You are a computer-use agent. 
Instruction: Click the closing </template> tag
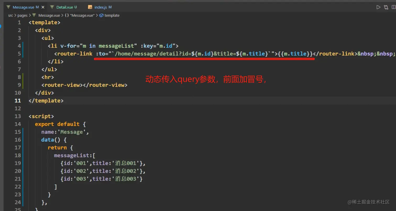(x=46, y=101)
